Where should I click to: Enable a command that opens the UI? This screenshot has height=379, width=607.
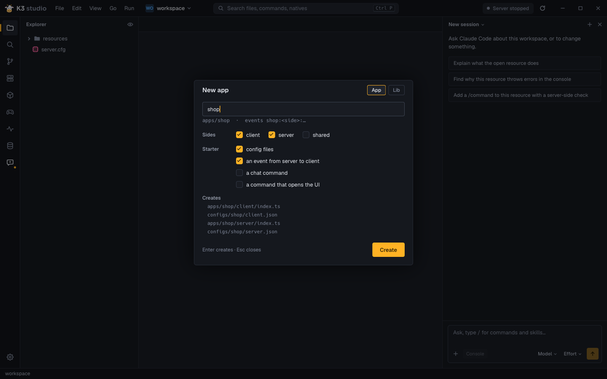(239, 184)
